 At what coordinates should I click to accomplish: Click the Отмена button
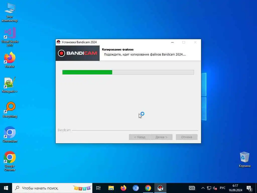186,137
